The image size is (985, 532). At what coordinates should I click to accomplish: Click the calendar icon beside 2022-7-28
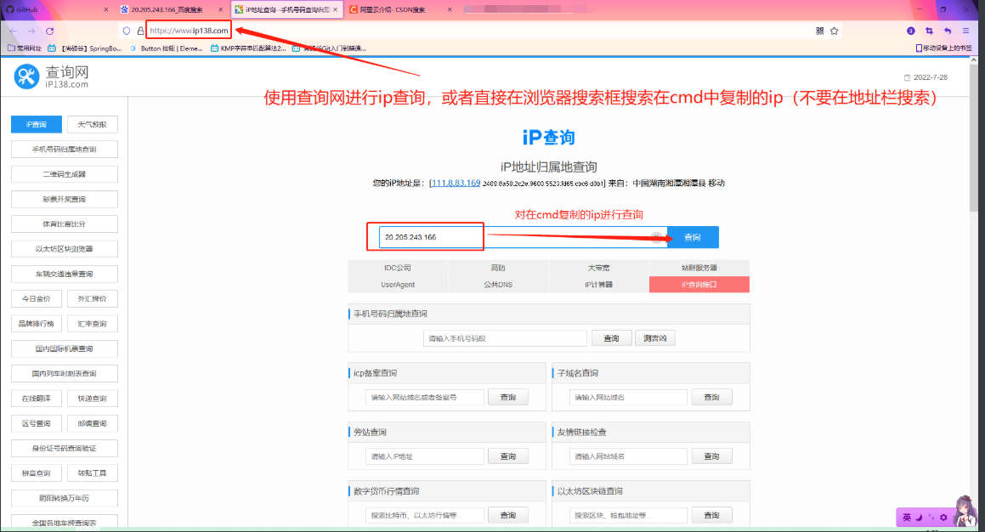pyautogui.click(x=907, y=78)
